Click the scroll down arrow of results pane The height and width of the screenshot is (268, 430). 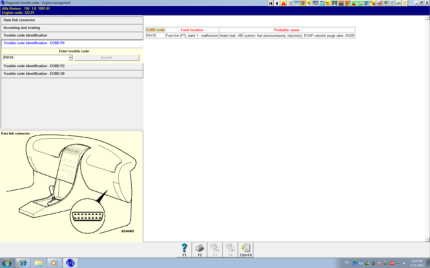(x=427, y=239)
